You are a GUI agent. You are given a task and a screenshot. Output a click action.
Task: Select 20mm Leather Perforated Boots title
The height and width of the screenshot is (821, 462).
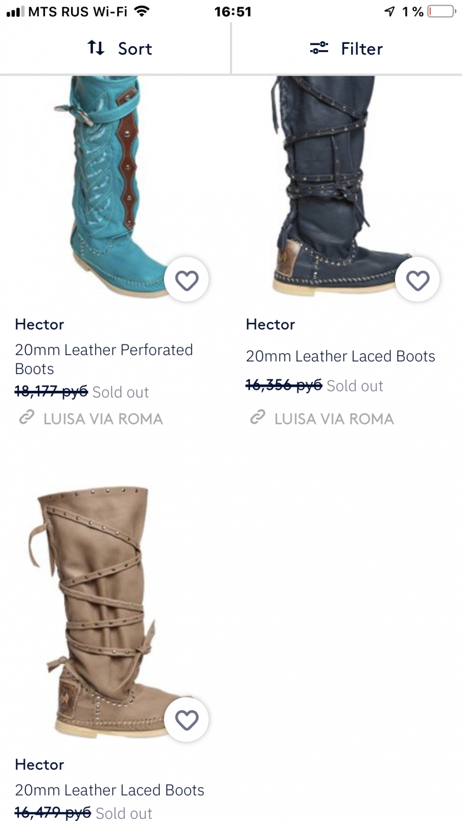click(104, 359)
